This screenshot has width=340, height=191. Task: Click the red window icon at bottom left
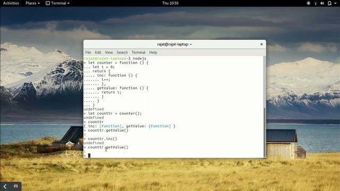pos(15,186)
